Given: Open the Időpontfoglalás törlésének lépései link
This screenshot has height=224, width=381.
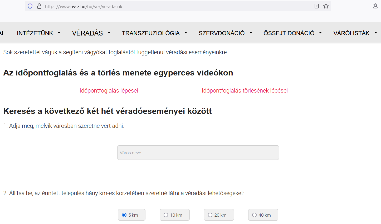Looking at the screenshot, I should [x=245, y=91].
